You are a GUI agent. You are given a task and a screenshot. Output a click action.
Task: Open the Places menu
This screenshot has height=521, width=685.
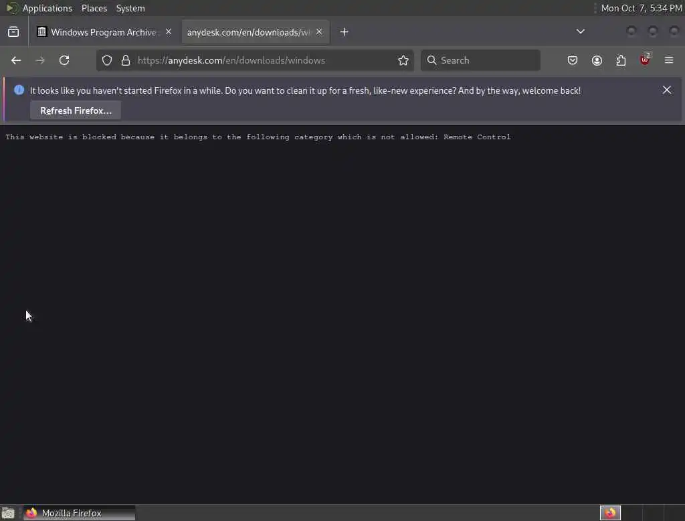pyautogui.click(x=94, y=8)
